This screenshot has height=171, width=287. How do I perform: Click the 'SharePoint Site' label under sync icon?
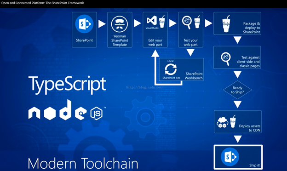tap(171, 78)
